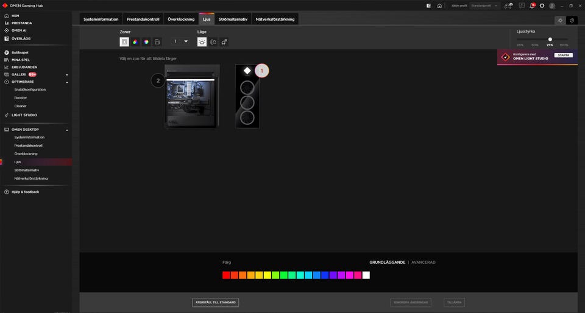Select the third lighting mode icon
The height and width of the screenshot is (313, 585).
click(x=224, y=42)
